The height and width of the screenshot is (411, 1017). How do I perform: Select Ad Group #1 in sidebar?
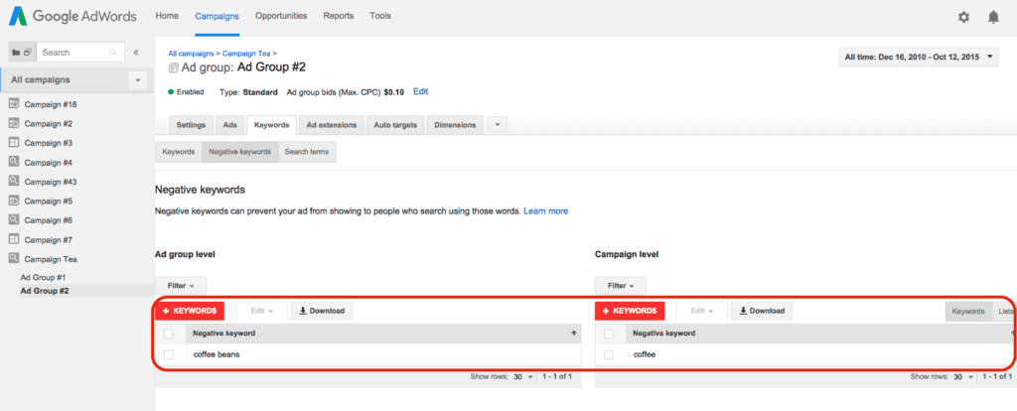(44, 277)
